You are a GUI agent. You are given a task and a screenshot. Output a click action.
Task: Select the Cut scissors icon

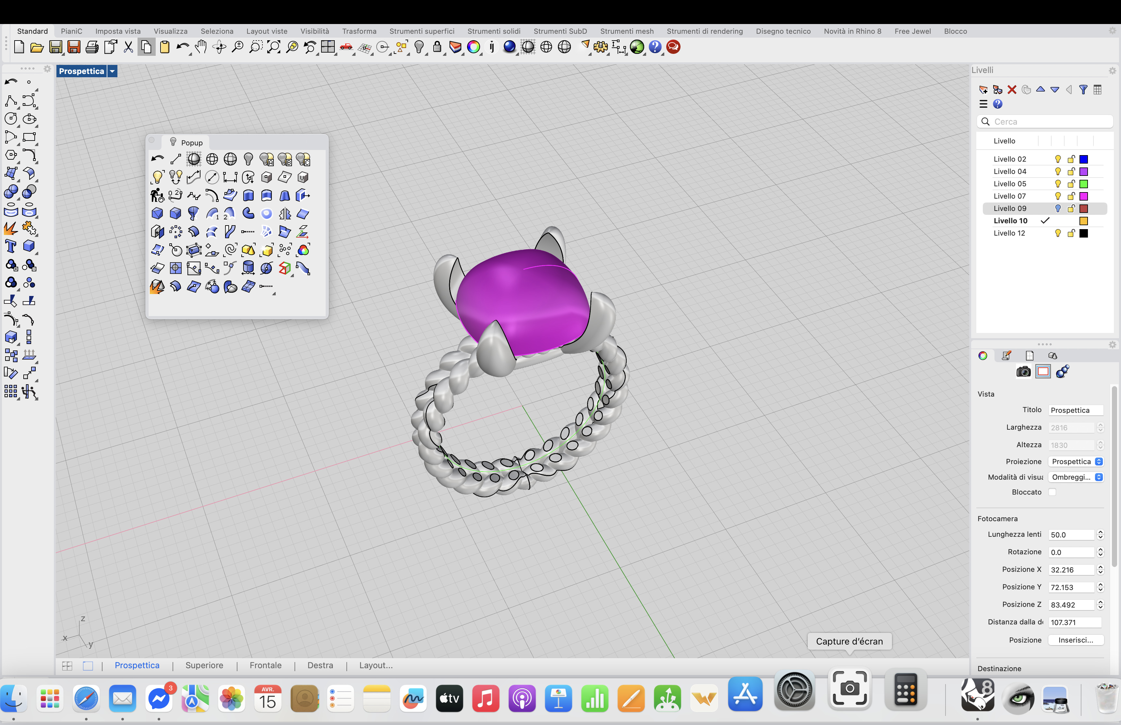click(x=128, y=47)
